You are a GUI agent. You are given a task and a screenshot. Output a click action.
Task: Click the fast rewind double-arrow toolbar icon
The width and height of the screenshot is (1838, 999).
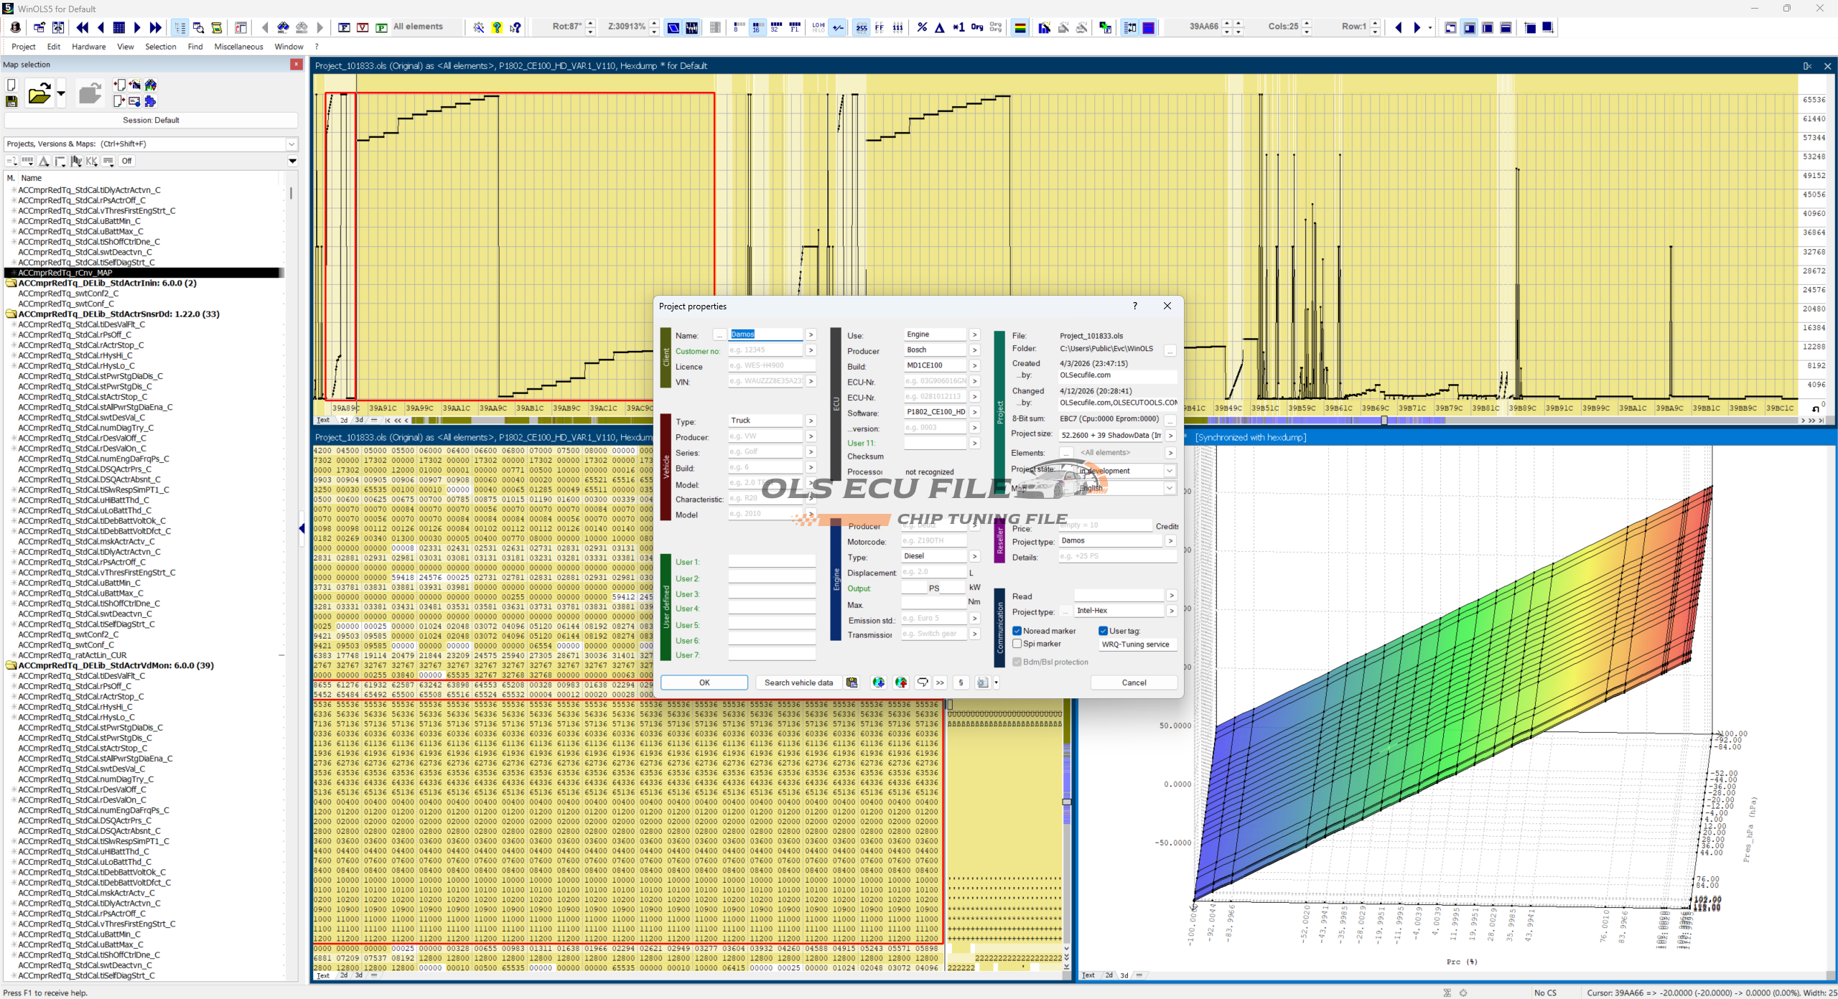pyautogui.click(x=82, y=27)
